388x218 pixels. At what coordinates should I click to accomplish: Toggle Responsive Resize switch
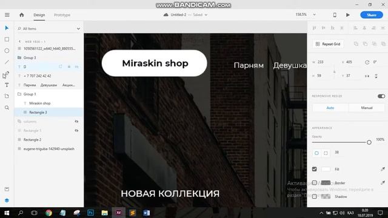click(x=381, y=96)
